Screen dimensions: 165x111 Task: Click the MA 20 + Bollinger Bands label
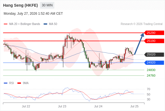click(25, 24)
